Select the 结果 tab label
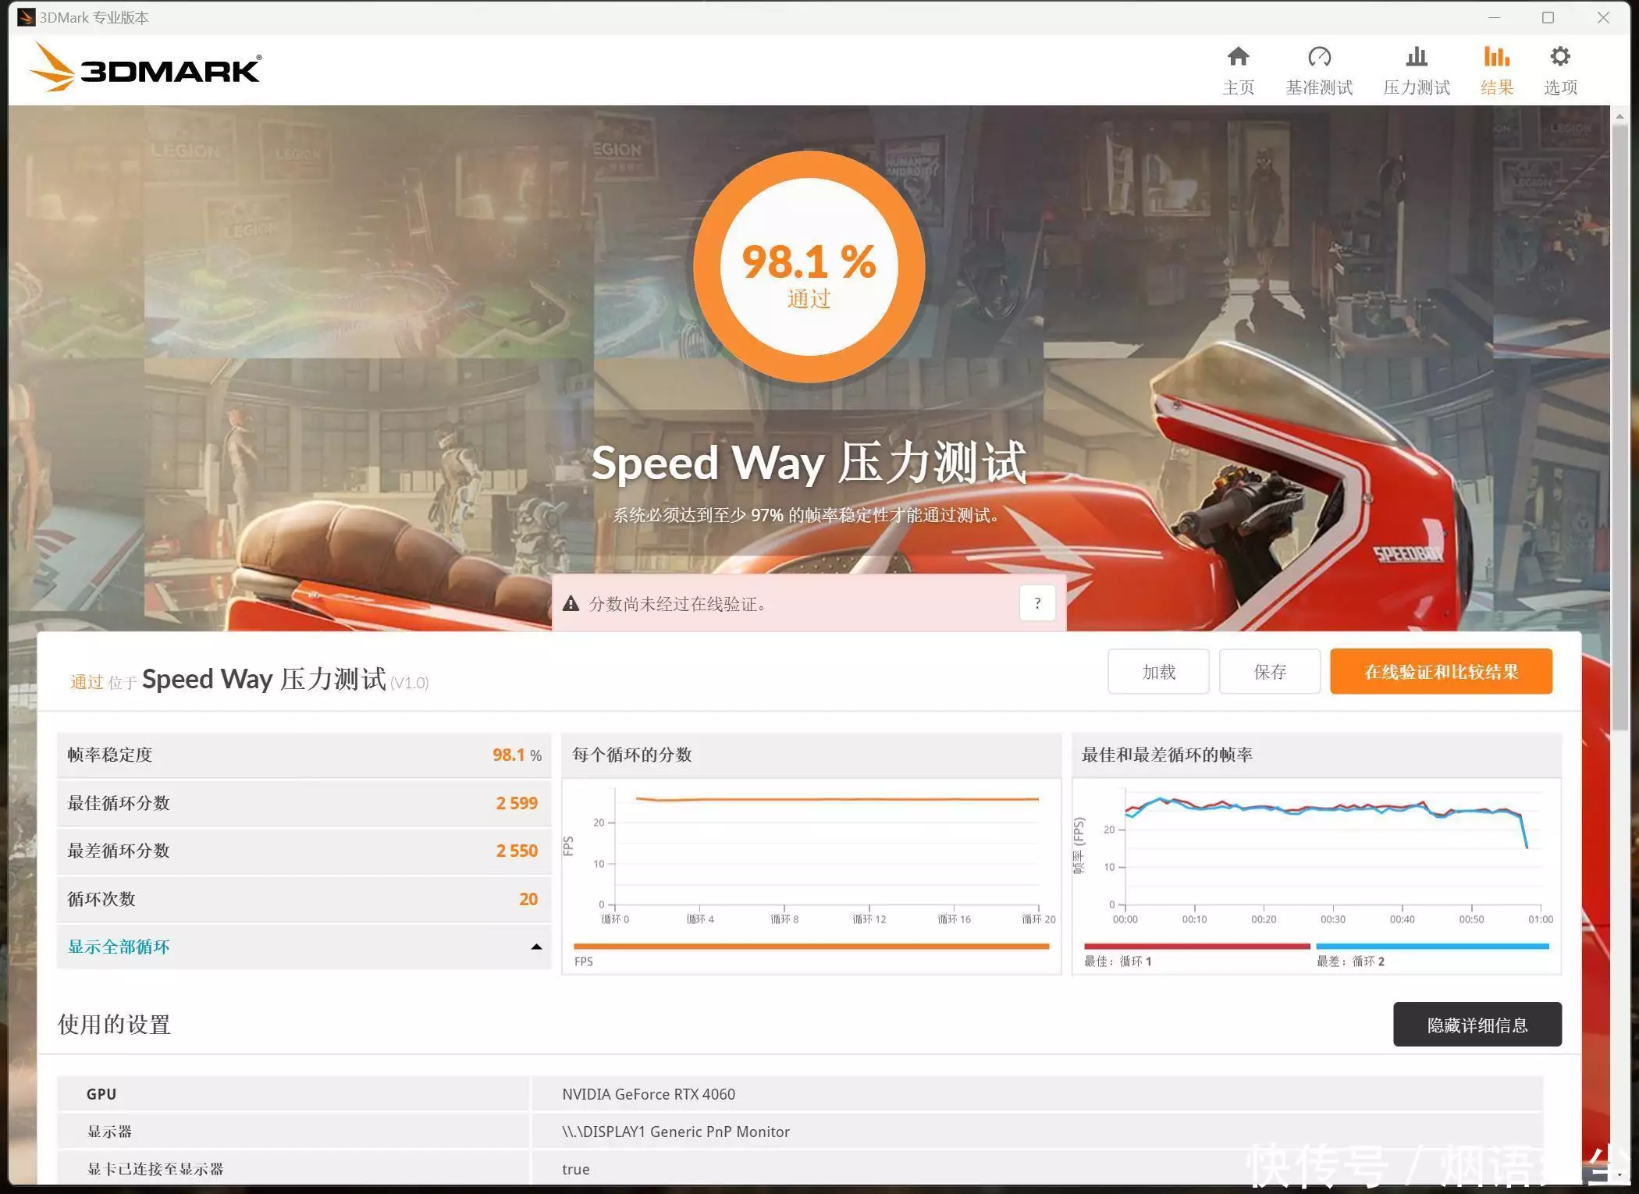 coord(1496,87)
